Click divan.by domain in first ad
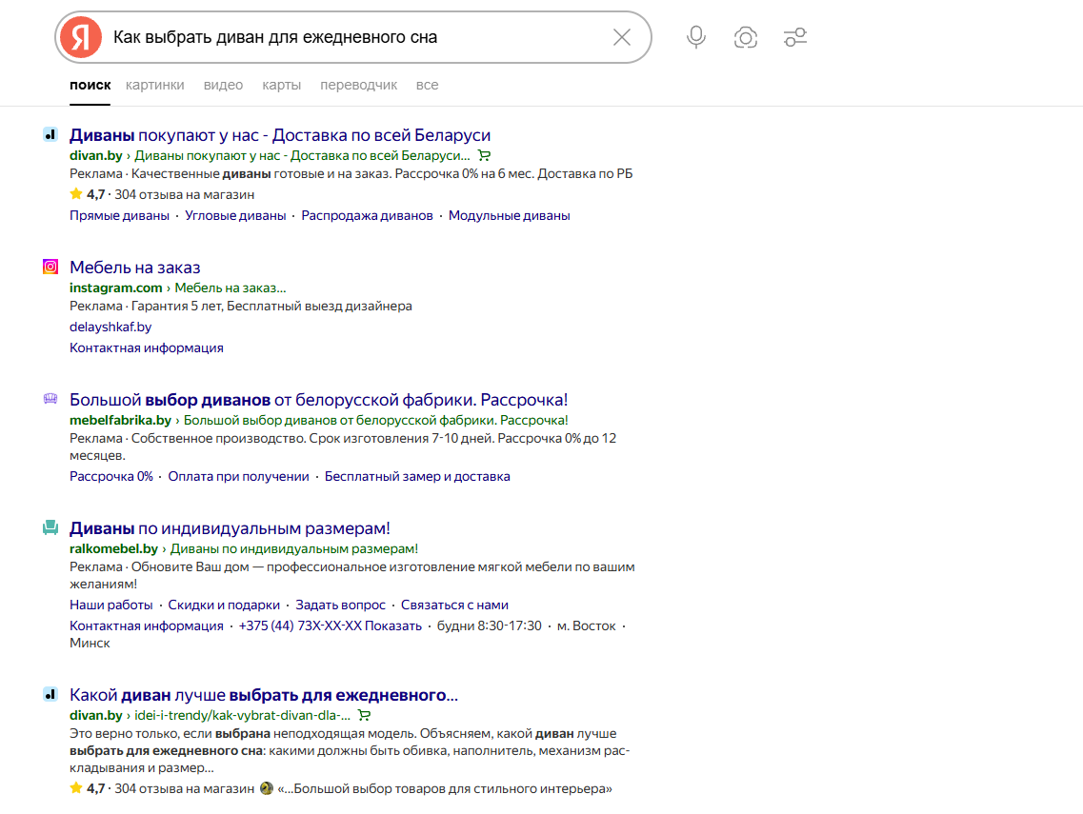This screenshot has height=814, width=1083. pyautogui.click(x=96, y=155)
